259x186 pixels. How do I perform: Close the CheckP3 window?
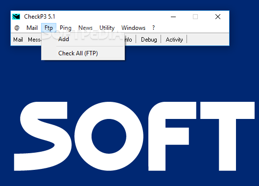click(x=218, y=17)
